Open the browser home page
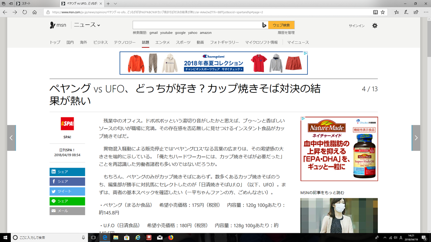The height and width of the screenshot is (242, 431). [34, 12]
